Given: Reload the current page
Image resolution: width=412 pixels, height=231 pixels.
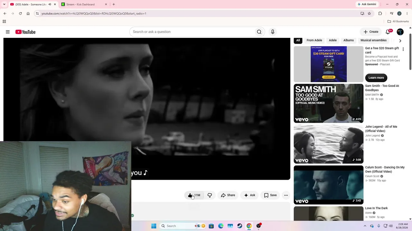Looking at the screenshot, I should 20,13.
